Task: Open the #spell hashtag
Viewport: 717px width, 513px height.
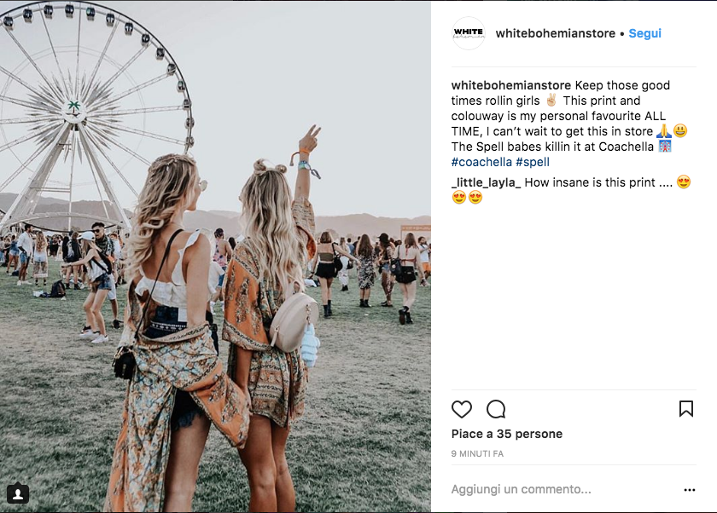Action: [x=533, y=162]
